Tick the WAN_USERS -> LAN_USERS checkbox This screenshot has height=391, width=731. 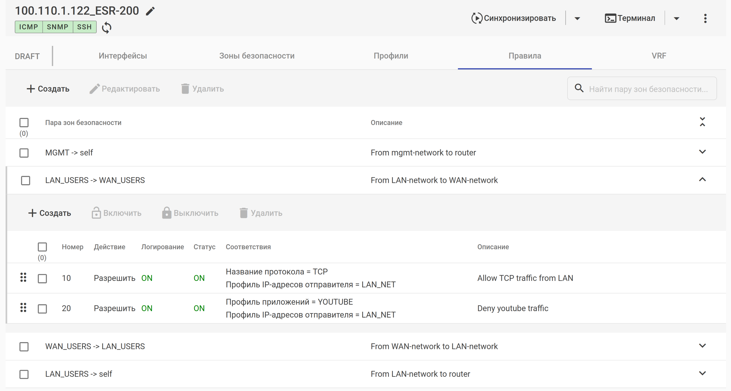24,346
